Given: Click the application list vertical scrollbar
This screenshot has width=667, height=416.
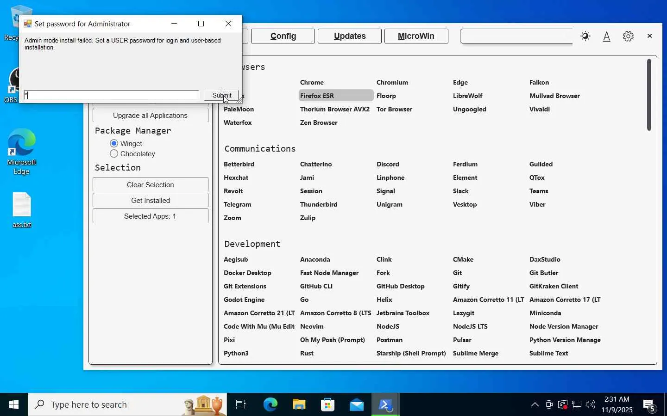Looking at the screenshot, I should point(649,95).
